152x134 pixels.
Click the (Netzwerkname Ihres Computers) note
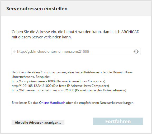tap(80, 81)
